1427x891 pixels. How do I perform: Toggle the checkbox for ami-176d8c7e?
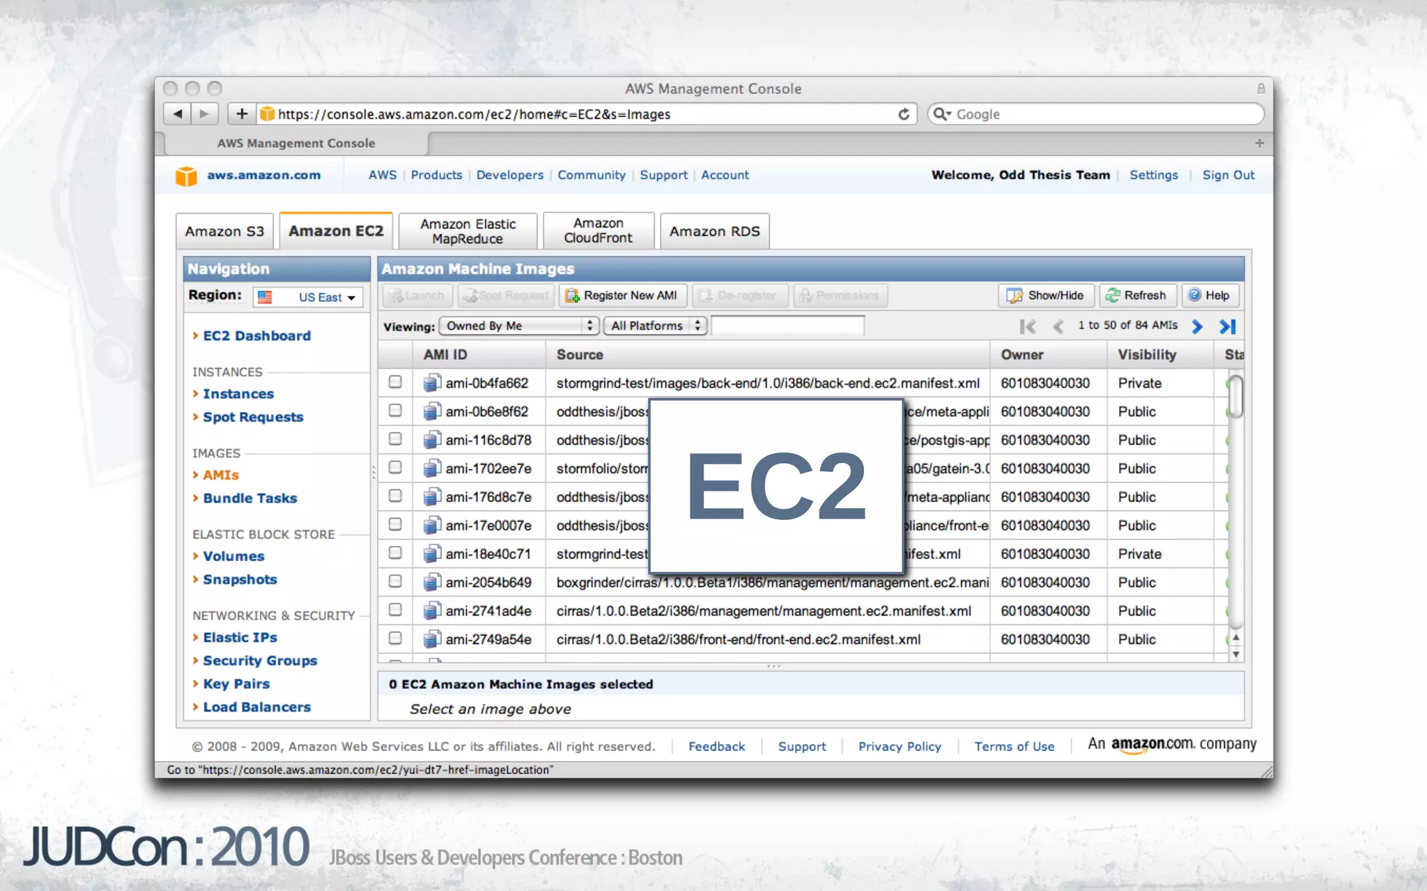coord(395,496)
